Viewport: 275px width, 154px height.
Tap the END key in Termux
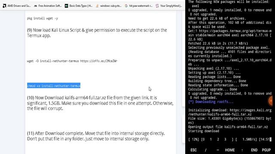[254, 150]
